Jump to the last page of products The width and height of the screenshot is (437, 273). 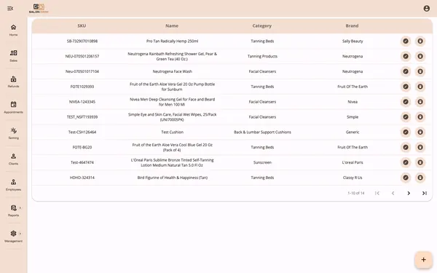pyautogui.click(x=424, y=194)
